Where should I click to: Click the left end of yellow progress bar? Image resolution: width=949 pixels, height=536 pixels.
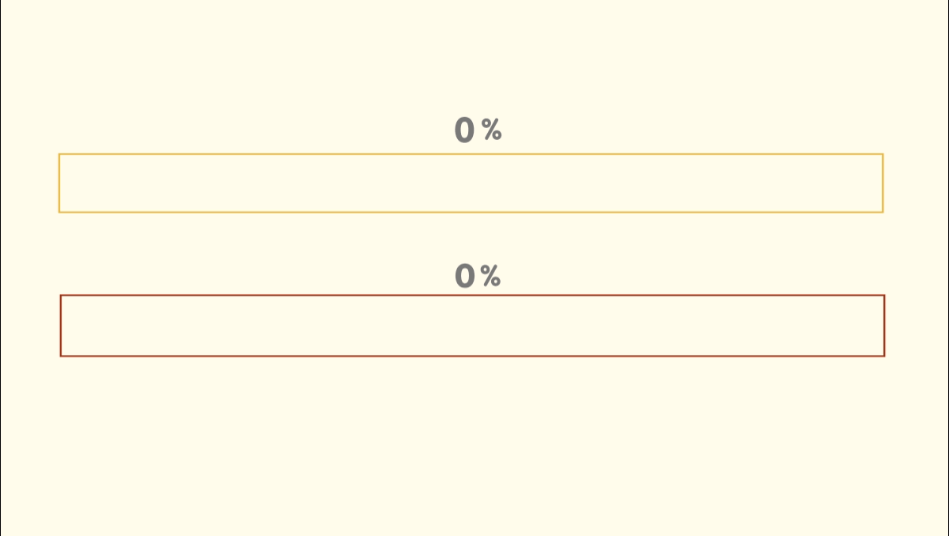65,183
